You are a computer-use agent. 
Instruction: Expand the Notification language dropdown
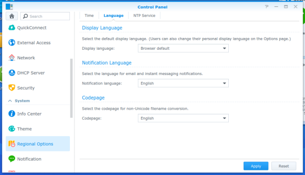(x=183, y=83)
